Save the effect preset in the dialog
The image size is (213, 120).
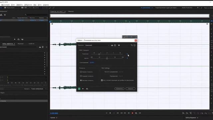tap(112, 45)
